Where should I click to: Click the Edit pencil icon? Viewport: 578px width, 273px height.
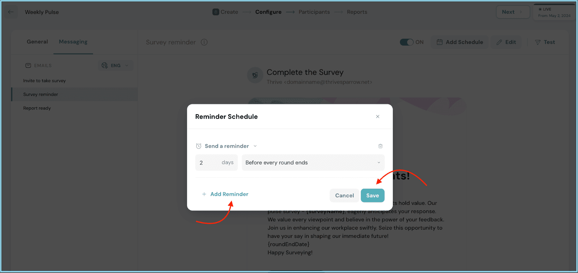[x=499, y=42]
